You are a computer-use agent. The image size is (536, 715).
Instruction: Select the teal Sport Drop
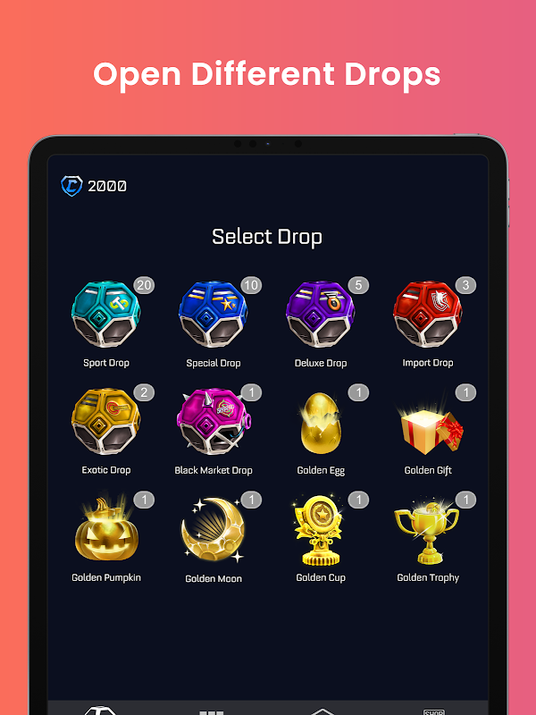tap(105, 315)
